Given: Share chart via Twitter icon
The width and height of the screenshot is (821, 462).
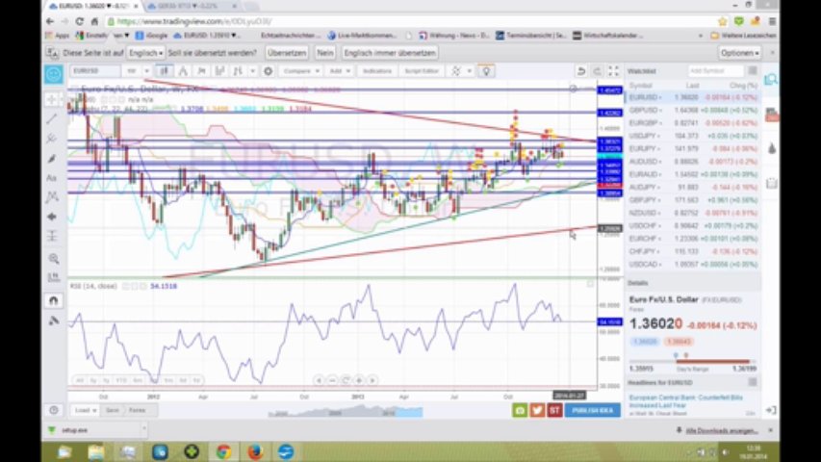Looking at the screenshot, I should click(537, 410).
